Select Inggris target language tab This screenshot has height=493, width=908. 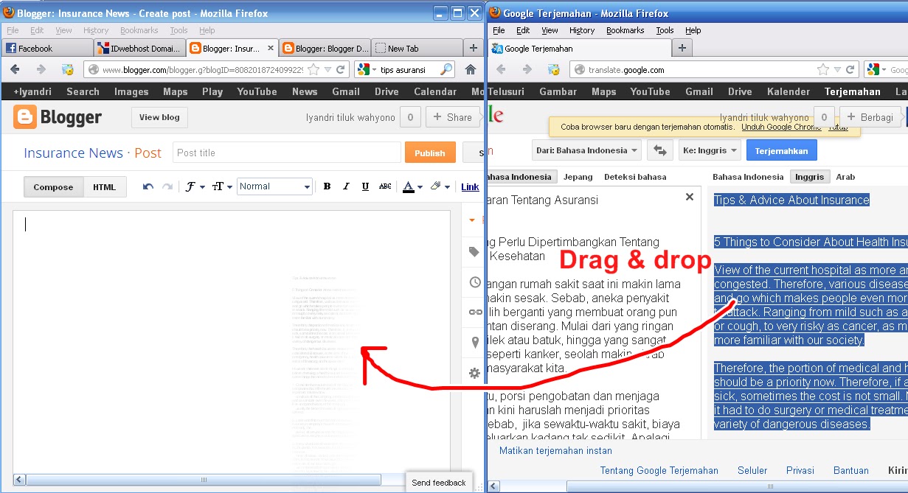(810, 177)
